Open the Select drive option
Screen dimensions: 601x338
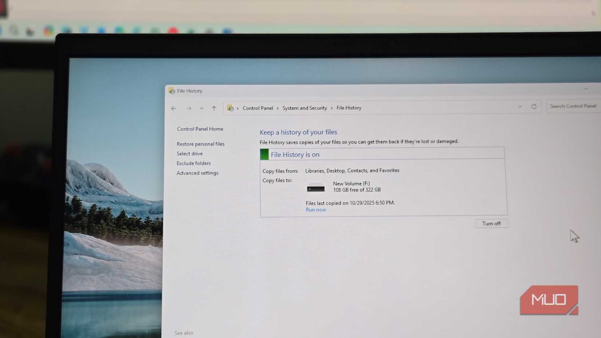click(x=189, y=154)
